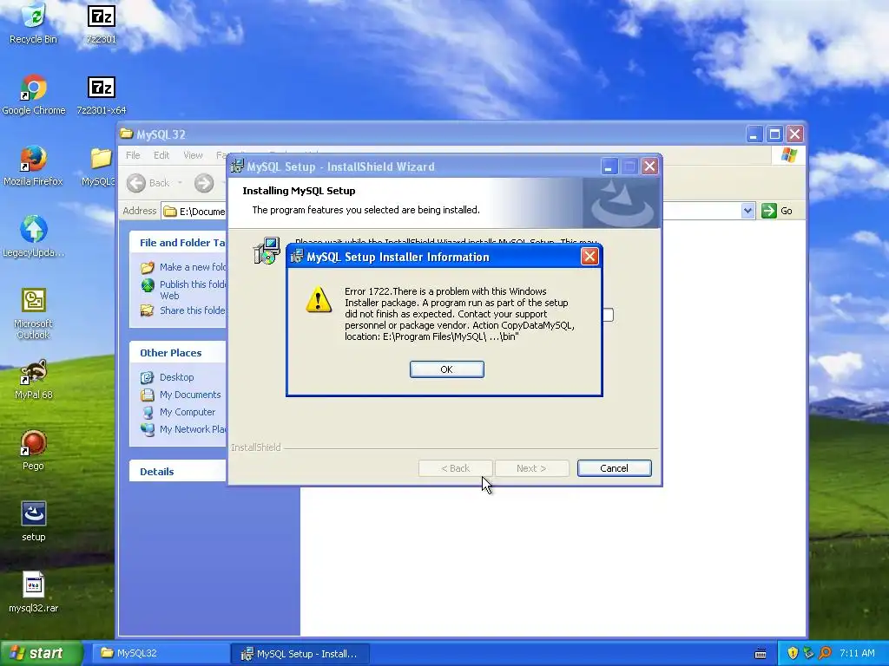Click the Forward arrow in Explorer toolbar
Image resolution: width=889 pixels, height=666 pixels.
point(204,183)
